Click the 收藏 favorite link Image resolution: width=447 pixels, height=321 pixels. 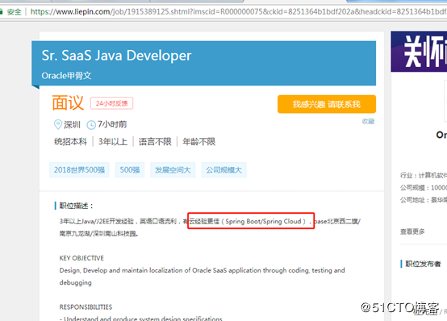pos(368,122)
